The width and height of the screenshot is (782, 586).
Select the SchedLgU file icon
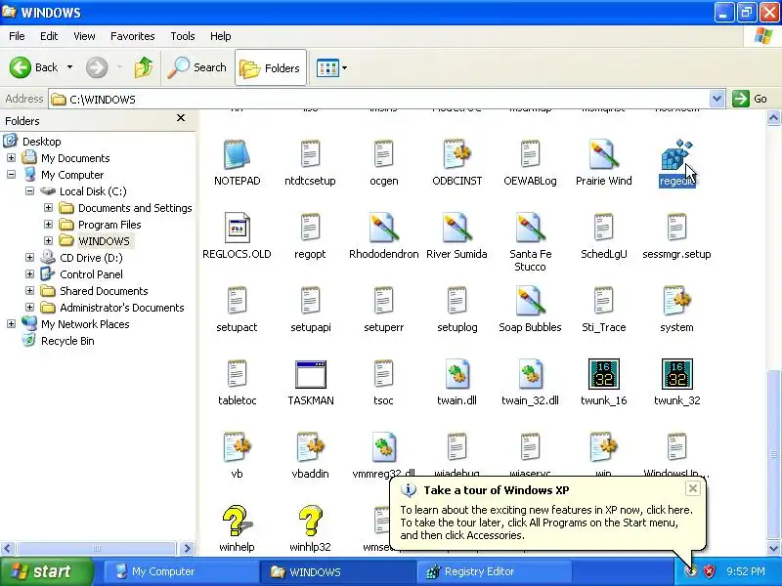(603, 228)
